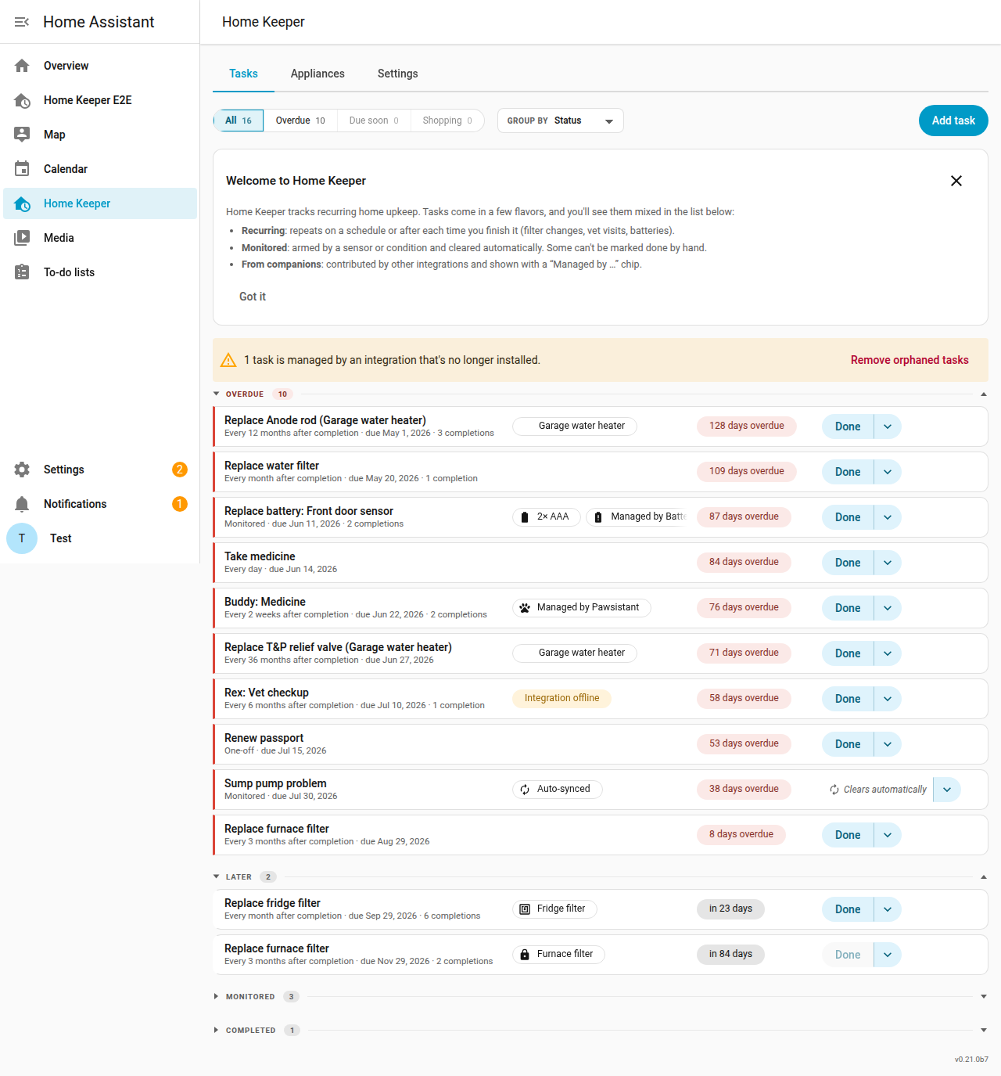This screenshot has width=1001, height=1076.
Task: Click the battery icon on 2× AAA chip
Action: click(525, 517)
